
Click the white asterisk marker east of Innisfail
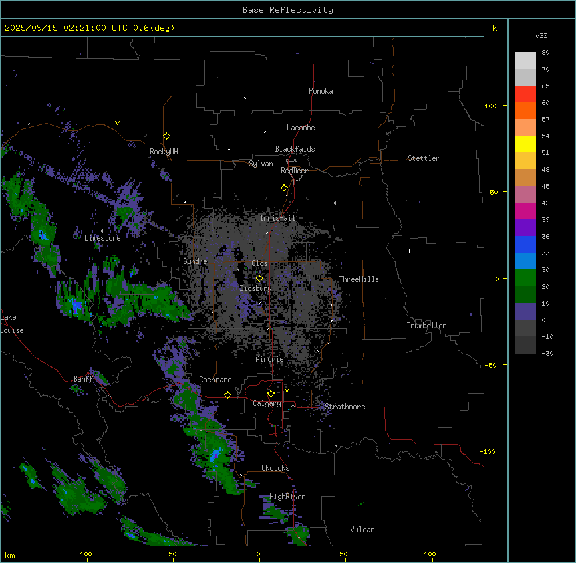click(335, 203)
